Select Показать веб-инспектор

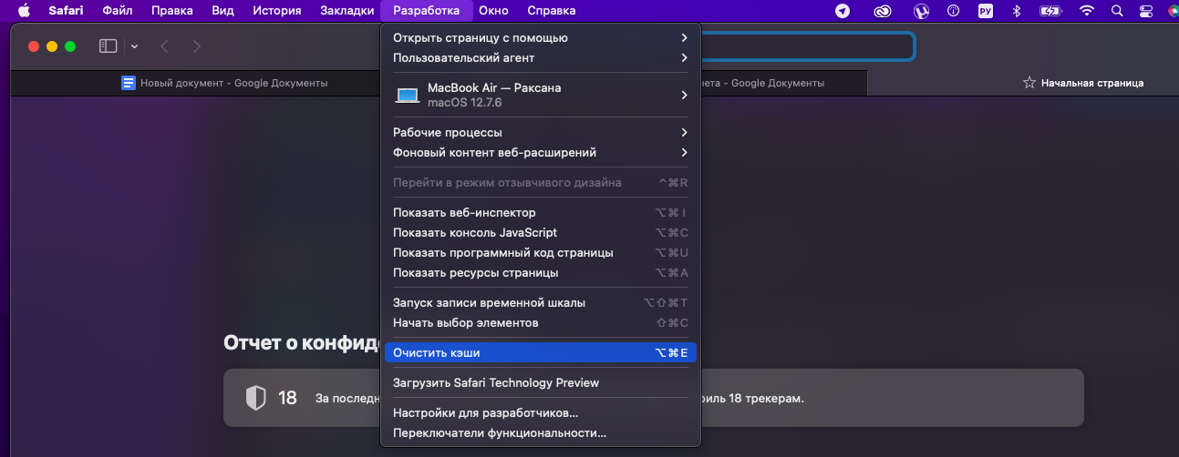[541, 212]
